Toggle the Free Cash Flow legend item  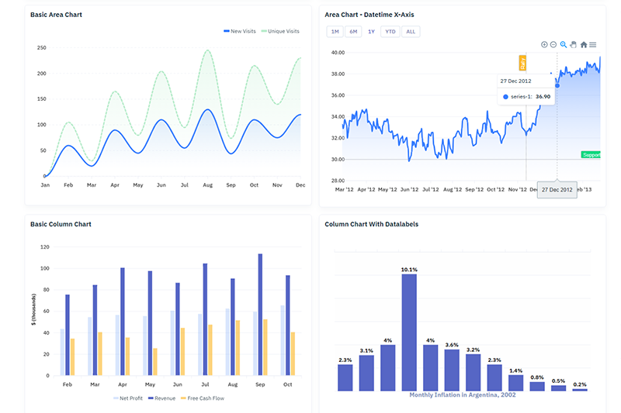202,398
